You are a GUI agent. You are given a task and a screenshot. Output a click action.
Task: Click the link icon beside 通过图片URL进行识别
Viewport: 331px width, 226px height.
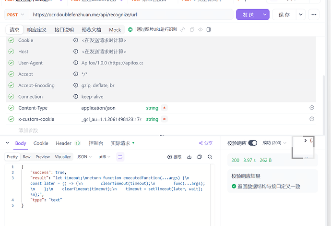click(x=183, y=30)
